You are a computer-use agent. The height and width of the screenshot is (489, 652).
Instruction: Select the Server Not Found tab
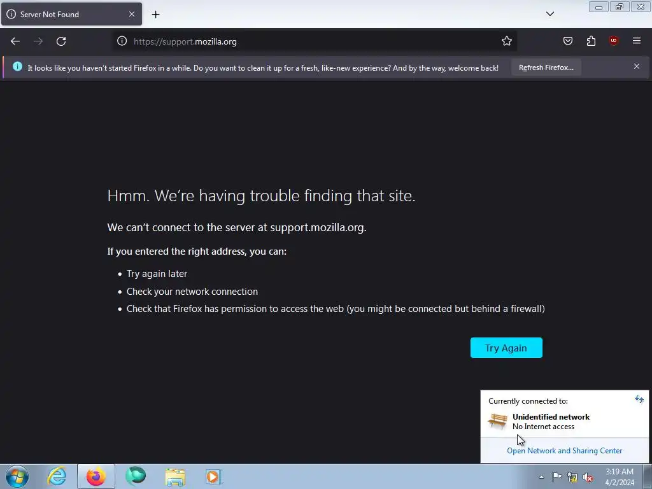pyautogui.click(x=71, y=14)
